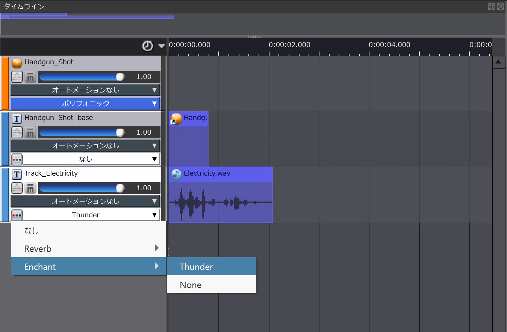Open the Reverb submenu

coord(89,249)
